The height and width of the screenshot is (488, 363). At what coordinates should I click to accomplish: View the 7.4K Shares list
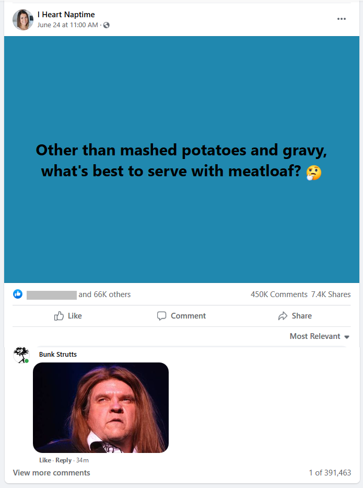click(331, 294)
